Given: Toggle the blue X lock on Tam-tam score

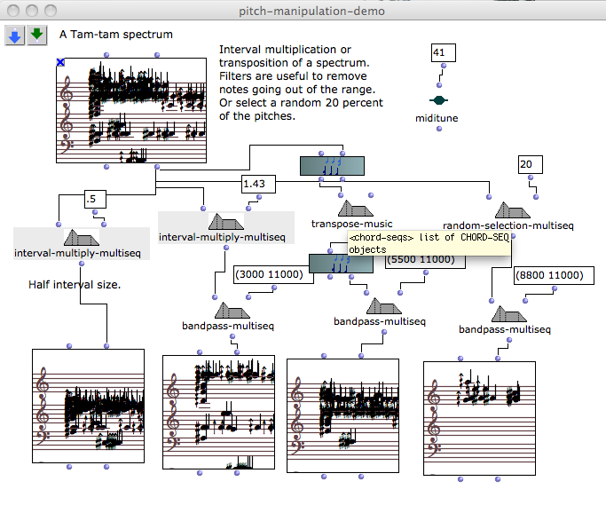Looking at the screenshot, I should coord(60,62).
